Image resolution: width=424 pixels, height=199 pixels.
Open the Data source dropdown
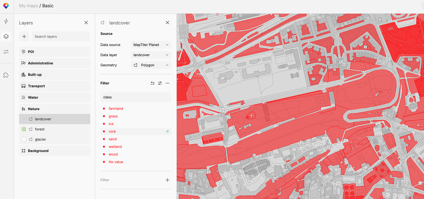[151, 45]
